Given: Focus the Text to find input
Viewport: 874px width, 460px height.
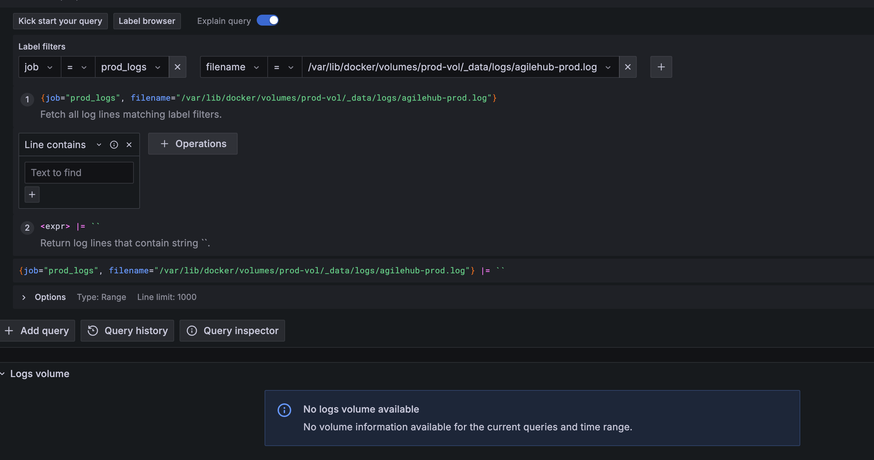Looking at the screenshot, I should point(79,173).
